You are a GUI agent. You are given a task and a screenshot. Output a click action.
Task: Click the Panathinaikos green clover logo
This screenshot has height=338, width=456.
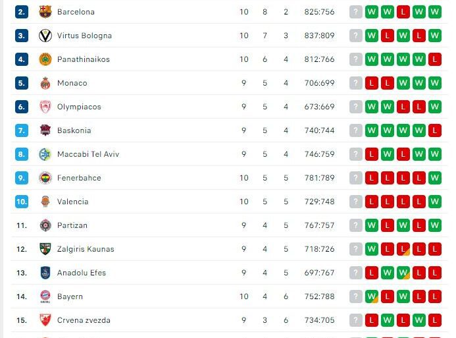tap(45, 59)
